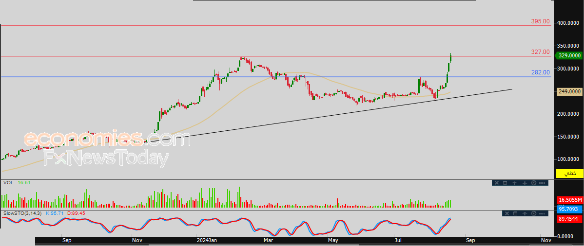This screenshot has width=584, height=246.
Task: Click the 16.5055M volume tag
Action: (x=570, y=199)
